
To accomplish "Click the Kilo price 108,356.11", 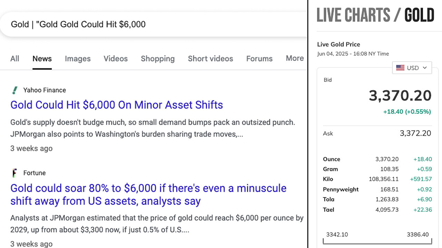I will tap(384, 179).
